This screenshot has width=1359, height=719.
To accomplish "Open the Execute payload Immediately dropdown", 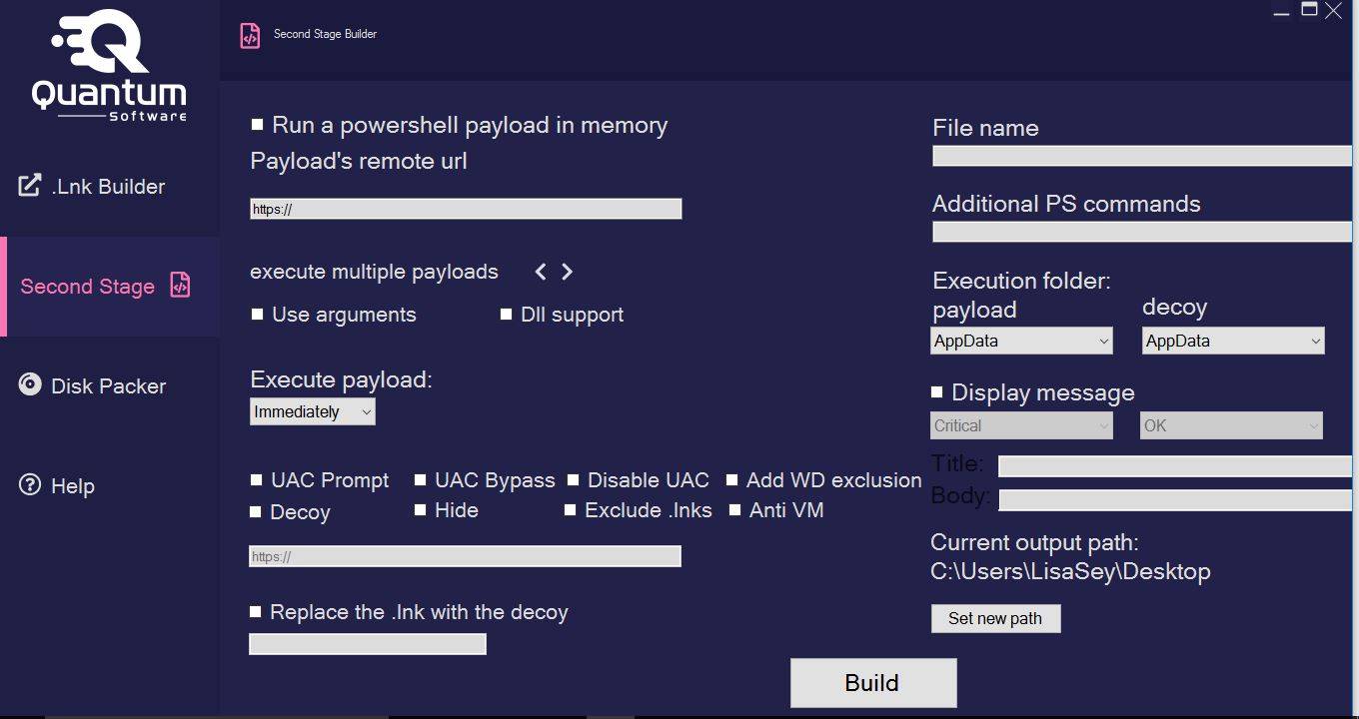I will click(x=313, y=411).
